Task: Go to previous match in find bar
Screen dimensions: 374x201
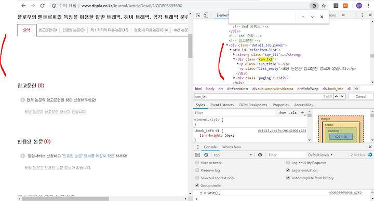Action: pos(303,17)
